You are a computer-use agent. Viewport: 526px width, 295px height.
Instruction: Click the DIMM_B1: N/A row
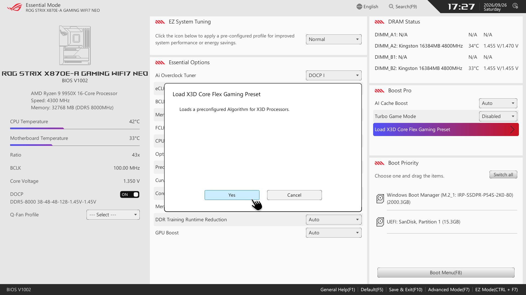tap(433, 57)
